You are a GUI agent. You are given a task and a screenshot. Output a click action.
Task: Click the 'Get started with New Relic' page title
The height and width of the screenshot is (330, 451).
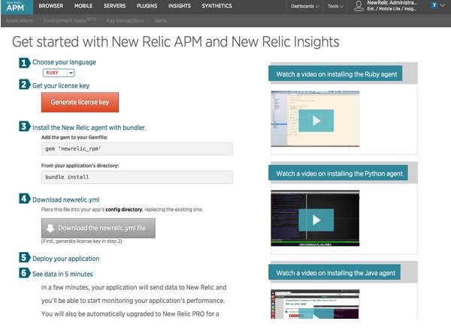tap(176, 42)
